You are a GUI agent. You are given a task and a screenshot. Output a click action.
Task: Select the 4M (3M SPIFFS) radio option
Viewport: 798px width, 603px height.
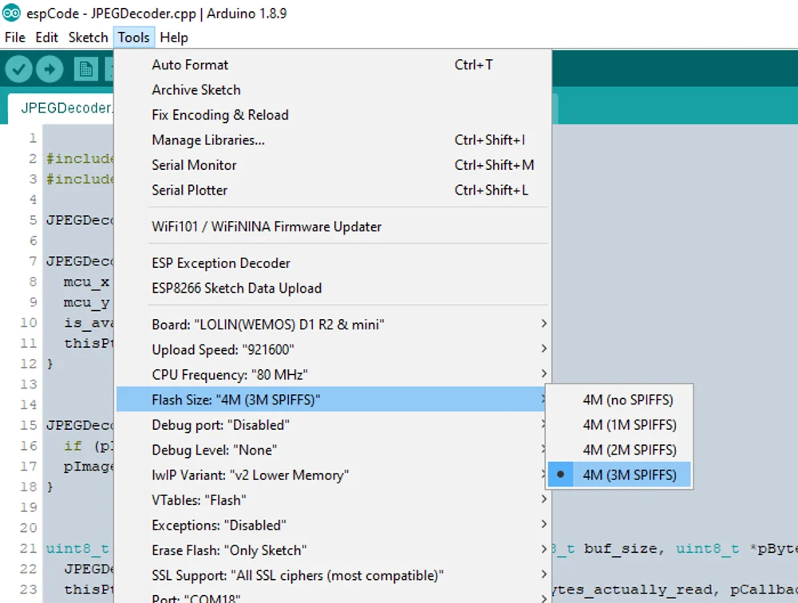pyautogui.click(x=619, y=475)
